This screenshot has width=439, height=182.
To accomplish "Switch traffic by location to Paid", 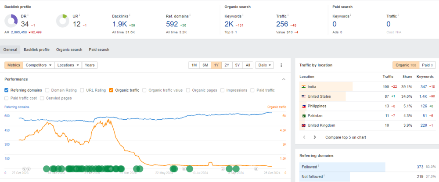I will click(428, 65).
